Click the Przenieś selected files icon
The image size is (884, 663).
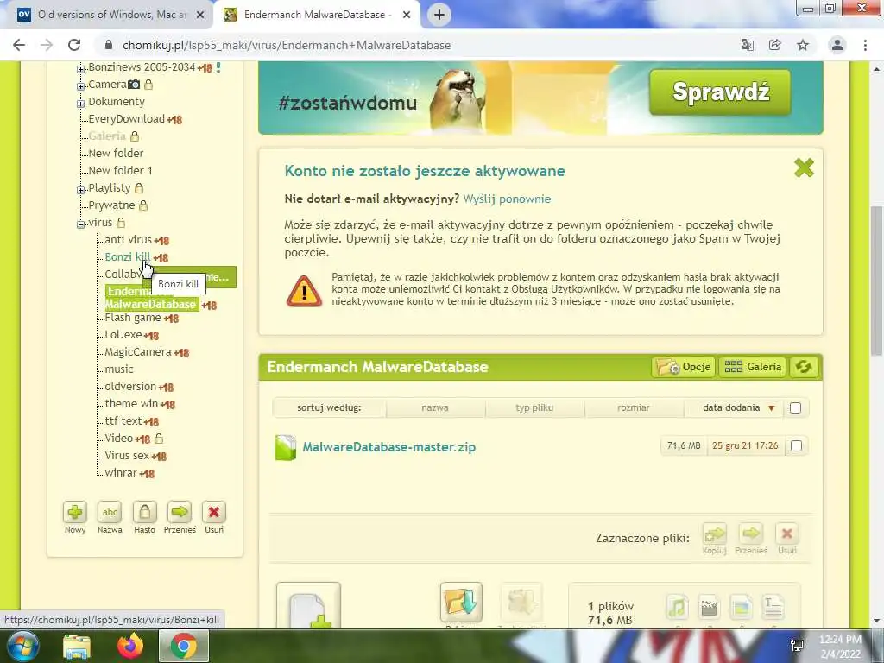tap(750, 534)
